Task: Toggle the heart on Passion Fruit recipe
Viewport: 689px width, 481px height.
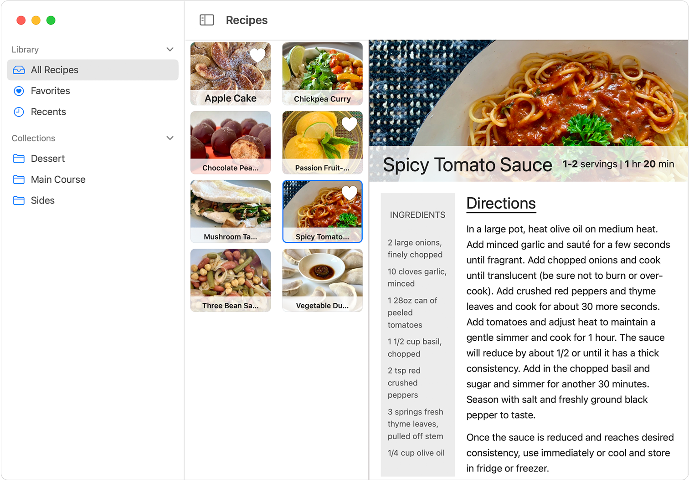Action: (349, 123)
